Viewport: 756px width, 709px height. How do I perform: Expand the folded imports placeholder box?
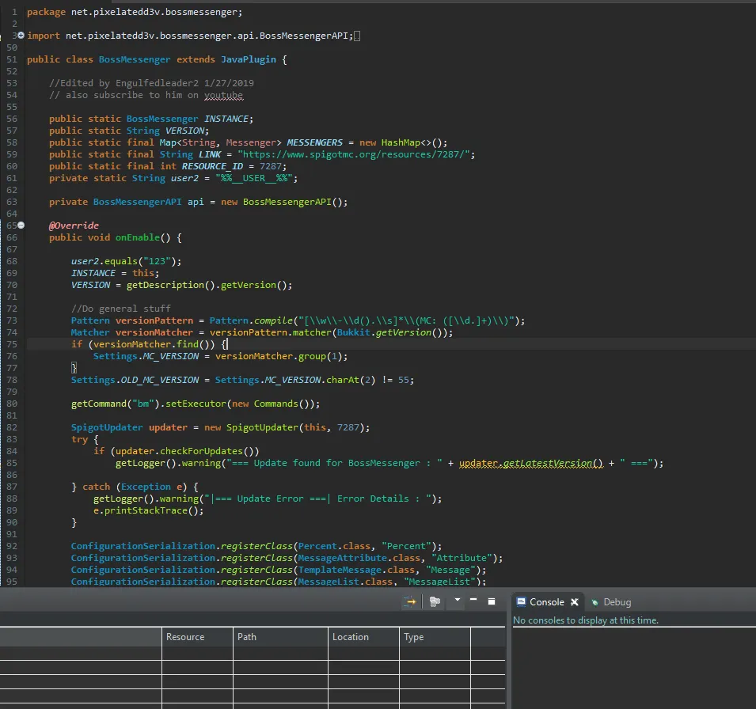click(357, 36)
